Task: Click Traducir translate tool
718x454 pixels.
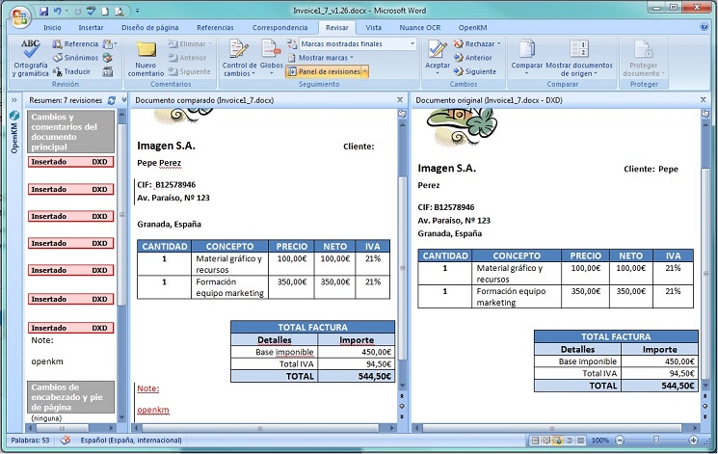Action: point(71,71)
